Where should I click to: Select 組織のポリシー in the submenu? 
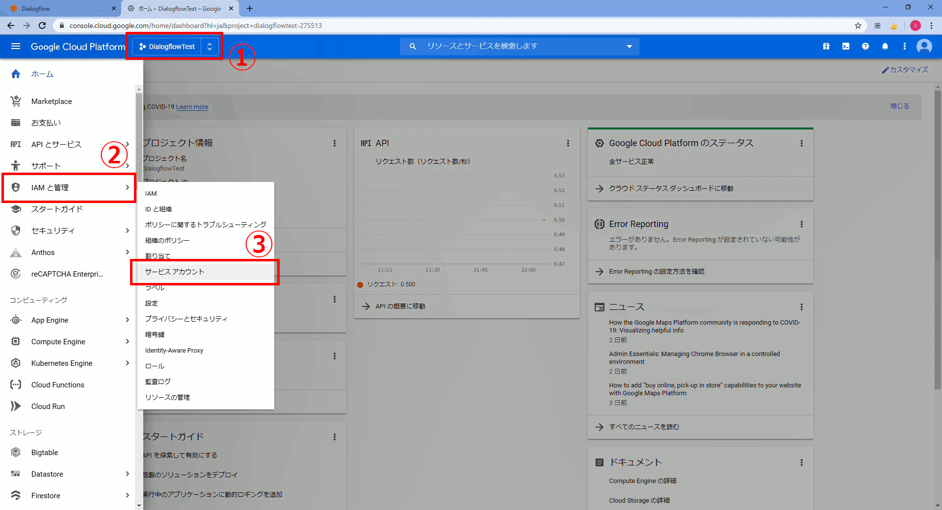pyautogui.click(x=206, y=240)
